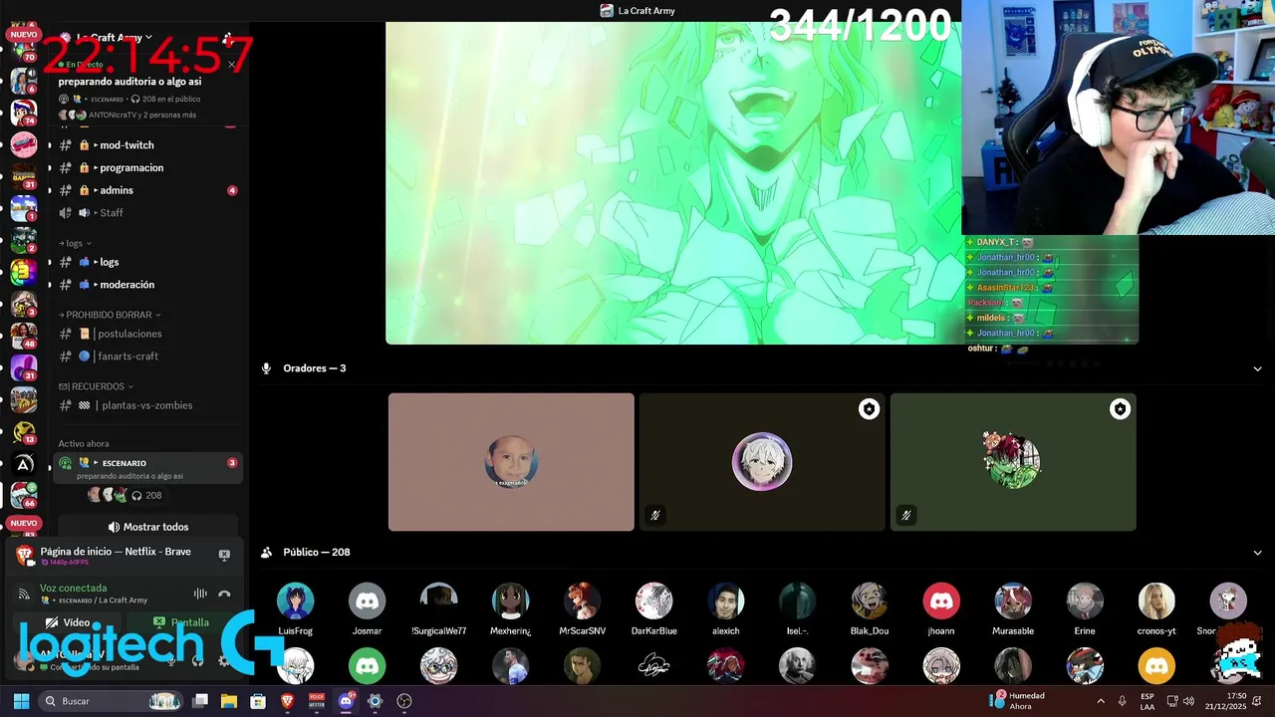Collapse the logs category
The height and width of the screenshot is (717, 1275).
click(x=76, y=243)
